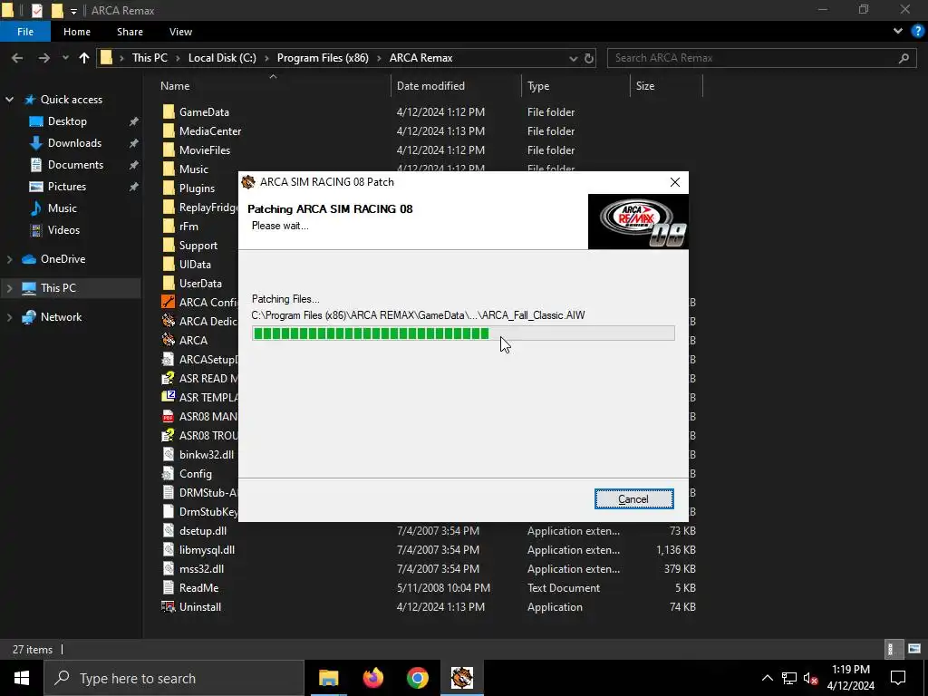
Task: Sort by Size column header
Action: (x=645, y=86)
